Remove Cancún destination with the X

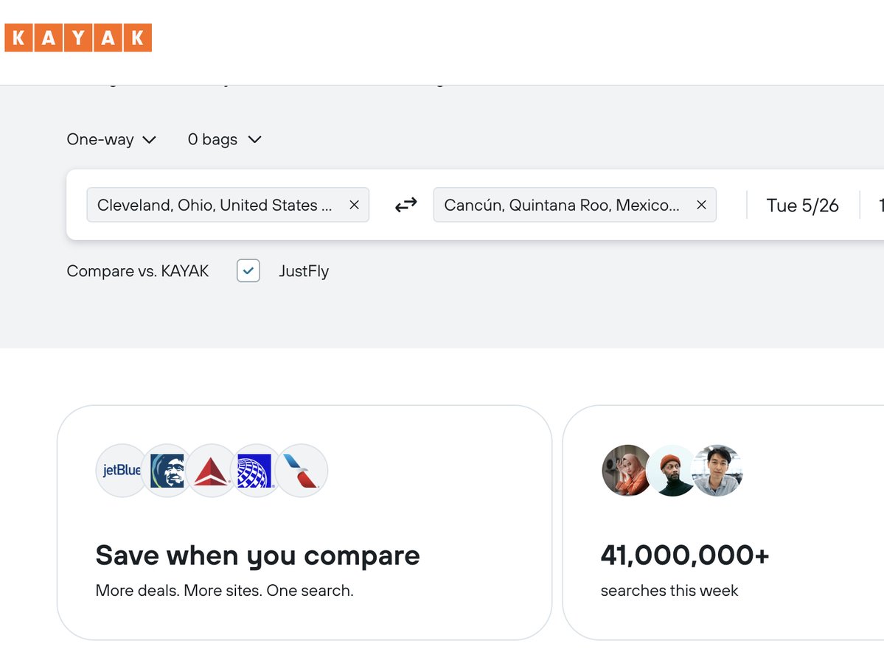tap(701, 205)
